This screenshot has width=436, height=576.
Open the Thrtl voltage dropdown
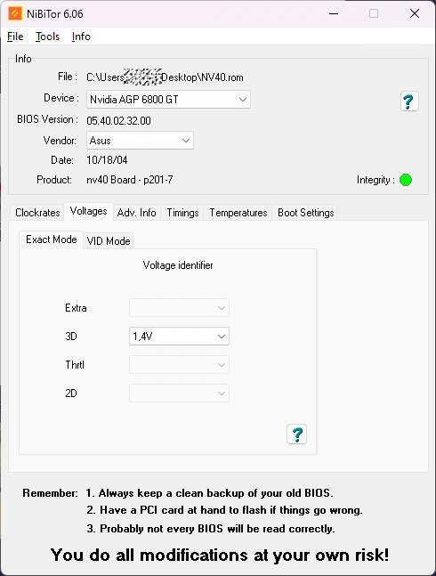[x=179, y=365]
